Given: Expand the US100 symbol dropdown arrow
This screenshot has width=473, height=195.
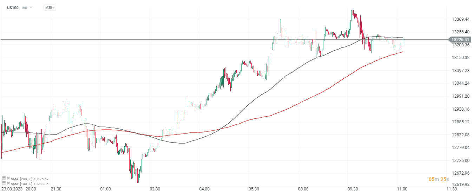Looking at the screenshot, I should click(x=31, y=7).
